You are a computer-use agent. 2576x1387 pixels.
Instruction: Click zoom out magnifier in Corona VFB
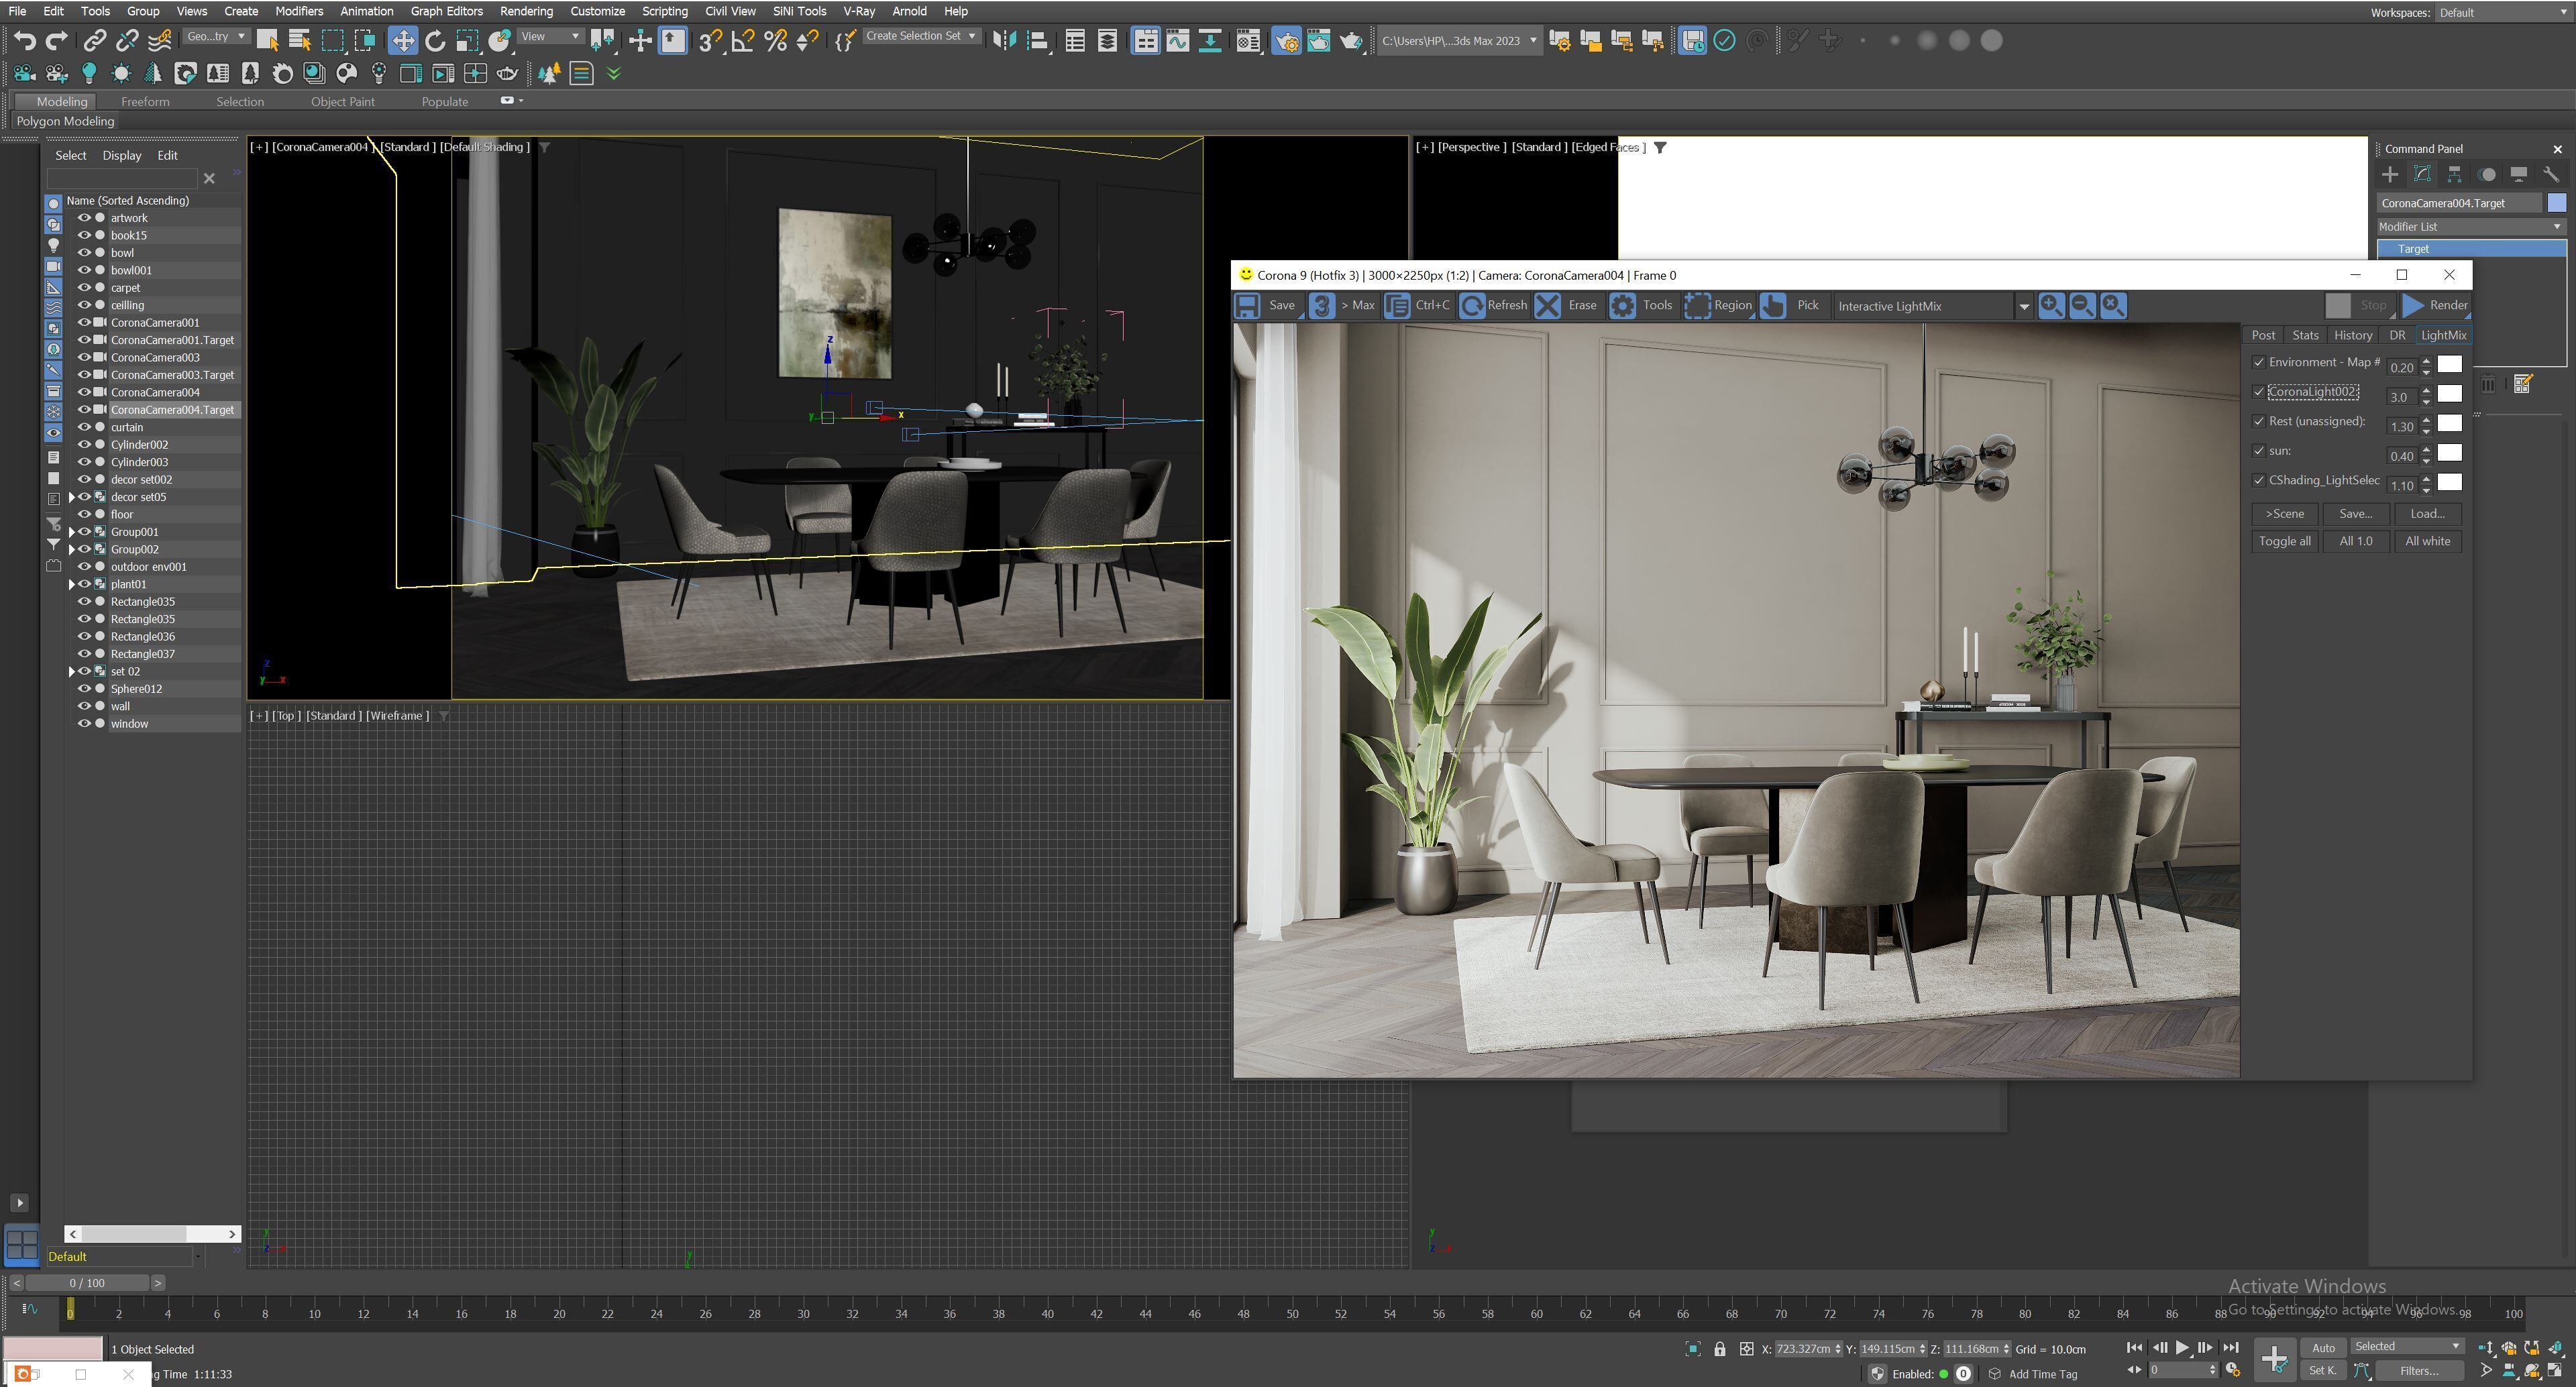[x=2082, y=306]
